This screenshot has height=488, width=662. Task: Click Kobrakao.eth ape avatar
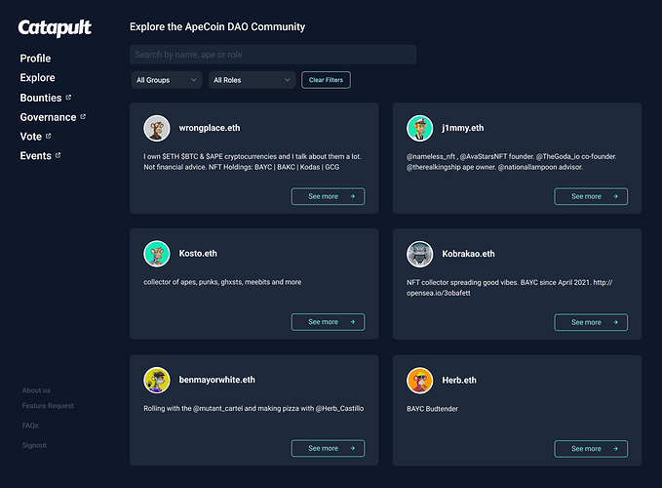tap(419, 254)
